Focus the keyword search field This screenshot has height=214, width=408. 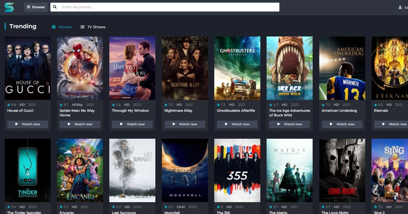(165, 7)
